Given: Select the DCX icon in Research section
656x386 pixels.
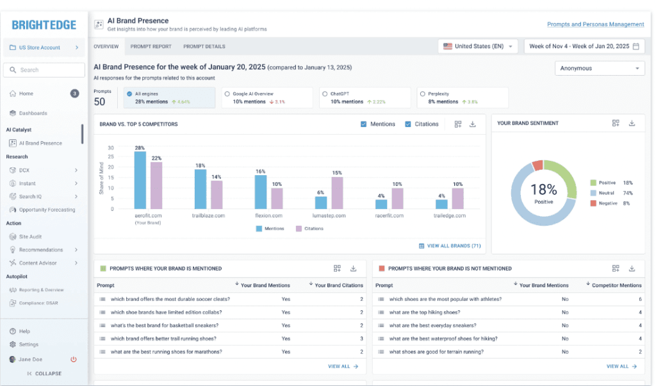Looking at the screenshot, I should pos(14,170).
